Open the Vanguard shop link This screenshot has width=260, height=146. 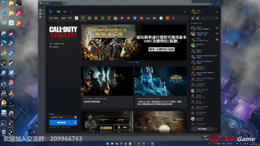coord(57,44)
